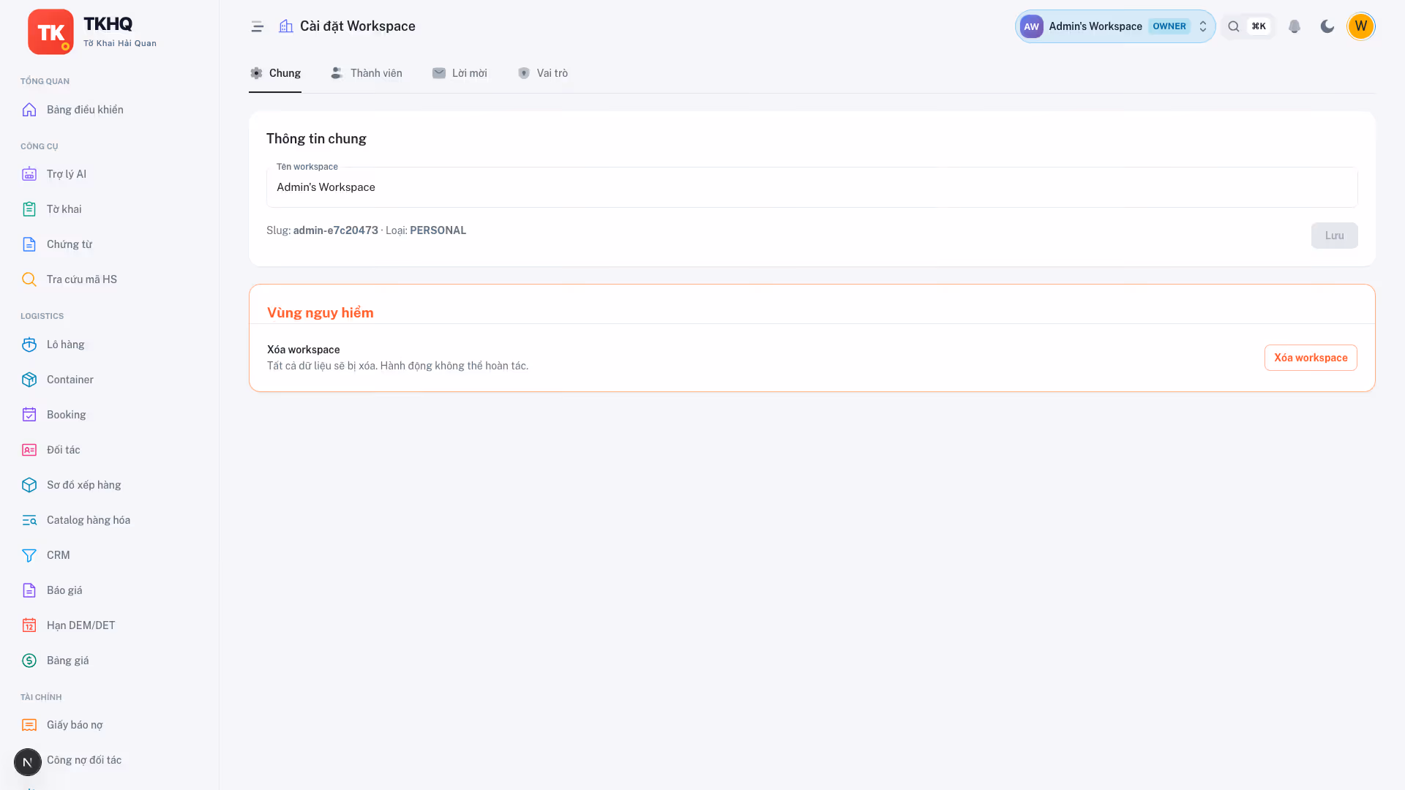
Task: Click the Lưu save button
Action: click(x=1334, y=236)
